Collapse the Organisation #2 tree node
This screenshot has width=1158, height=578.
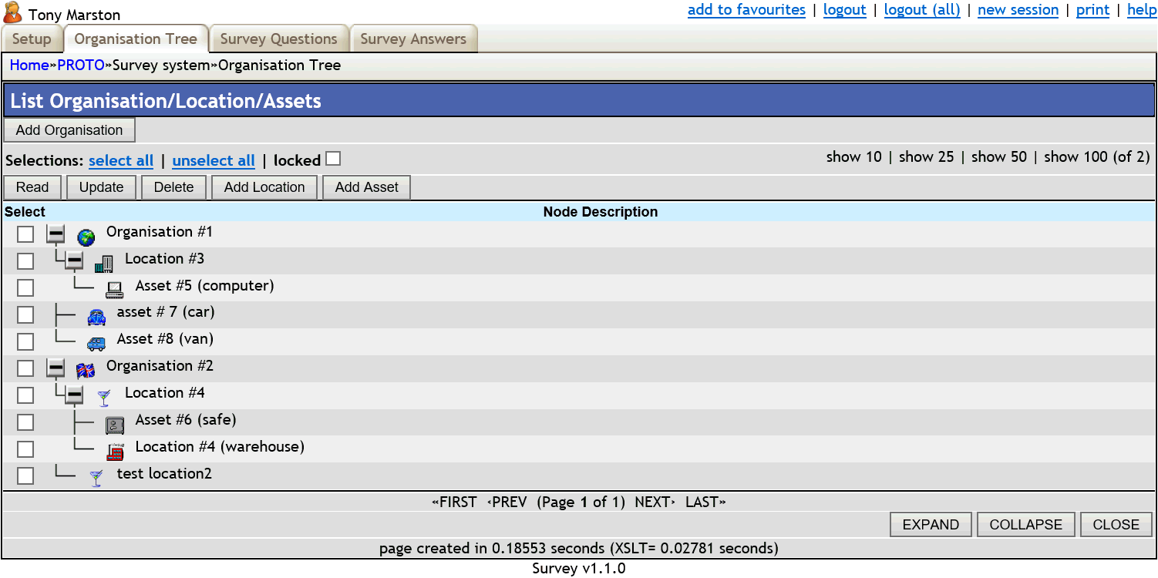55,368
